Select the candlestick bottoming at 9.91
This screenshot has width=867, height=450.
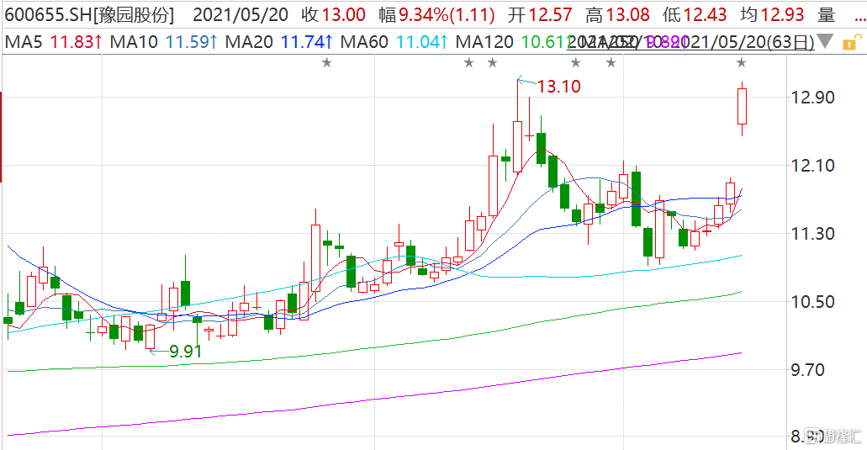pos(150,337)
